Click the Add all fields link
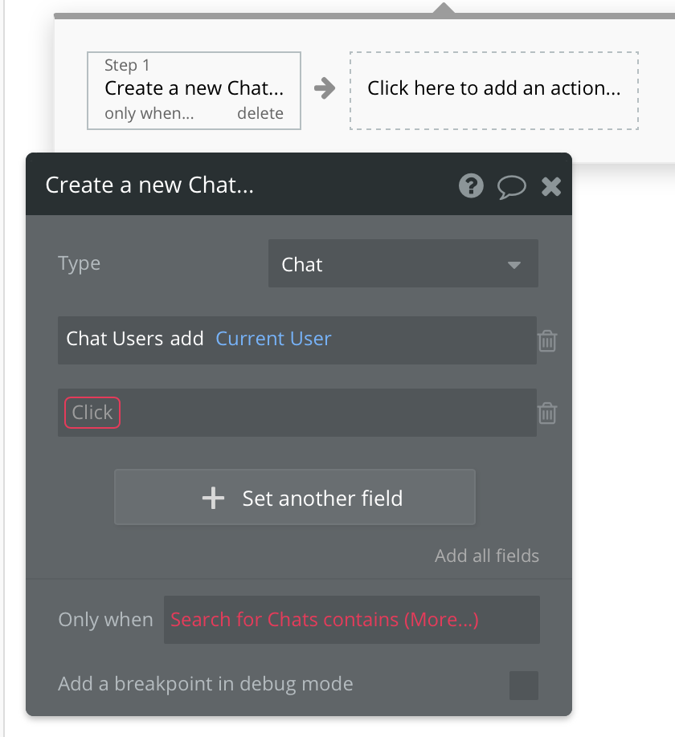The height and width of the screenshot is (737, 675). tap(487, 556)
